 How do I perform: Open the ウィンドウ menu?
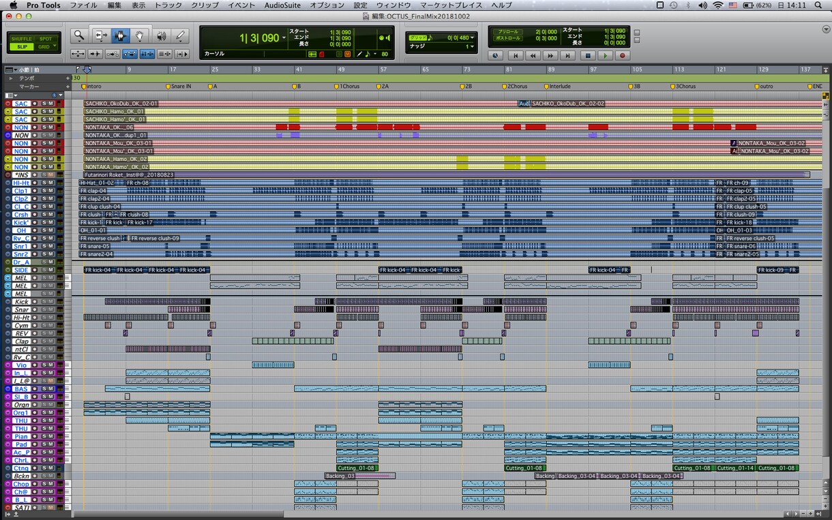[x=393, y=5]
